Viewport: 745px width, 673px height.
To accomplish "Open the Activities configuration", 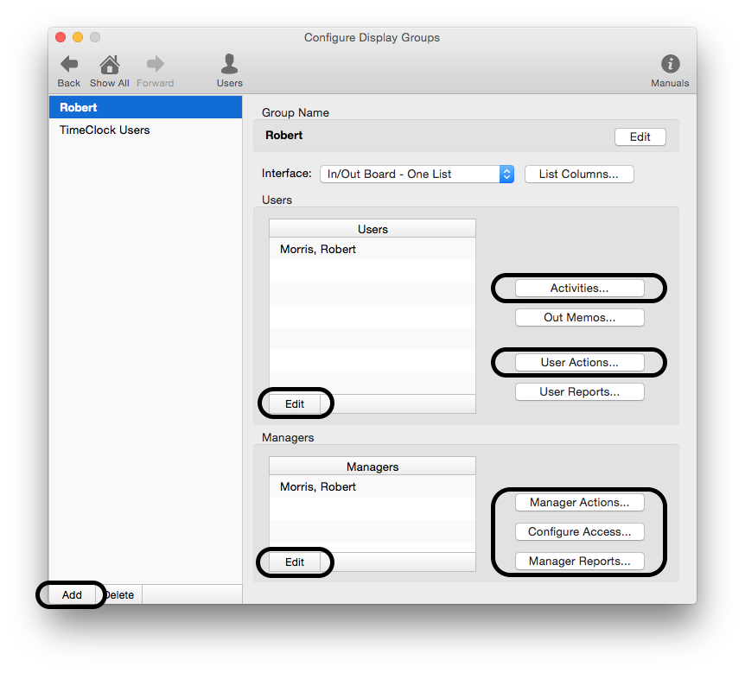I will (579, 288).
